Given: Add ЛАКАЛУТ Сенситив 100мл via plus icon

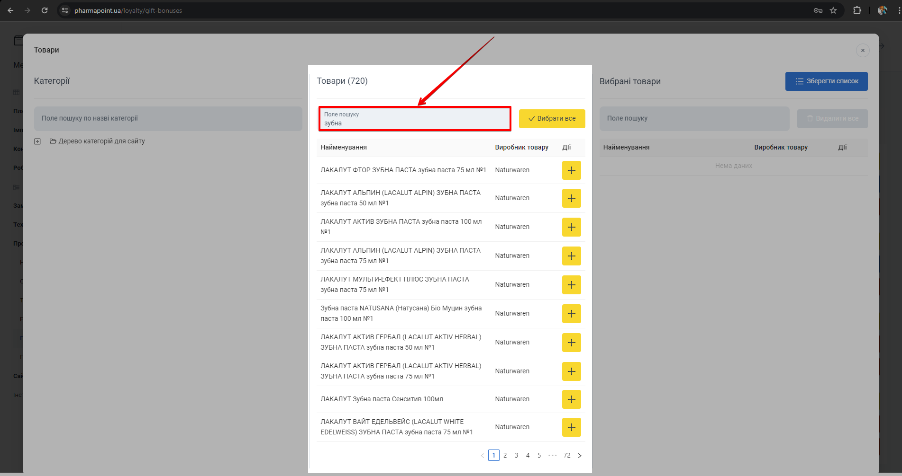Looking at the screenshot, I should 571,399.
